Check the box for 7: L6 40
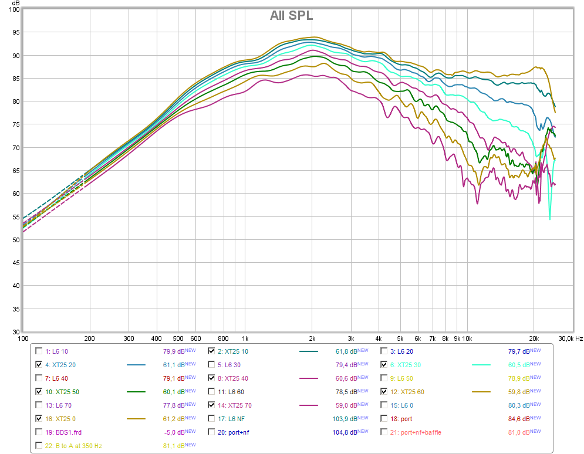 pos(39,378)
